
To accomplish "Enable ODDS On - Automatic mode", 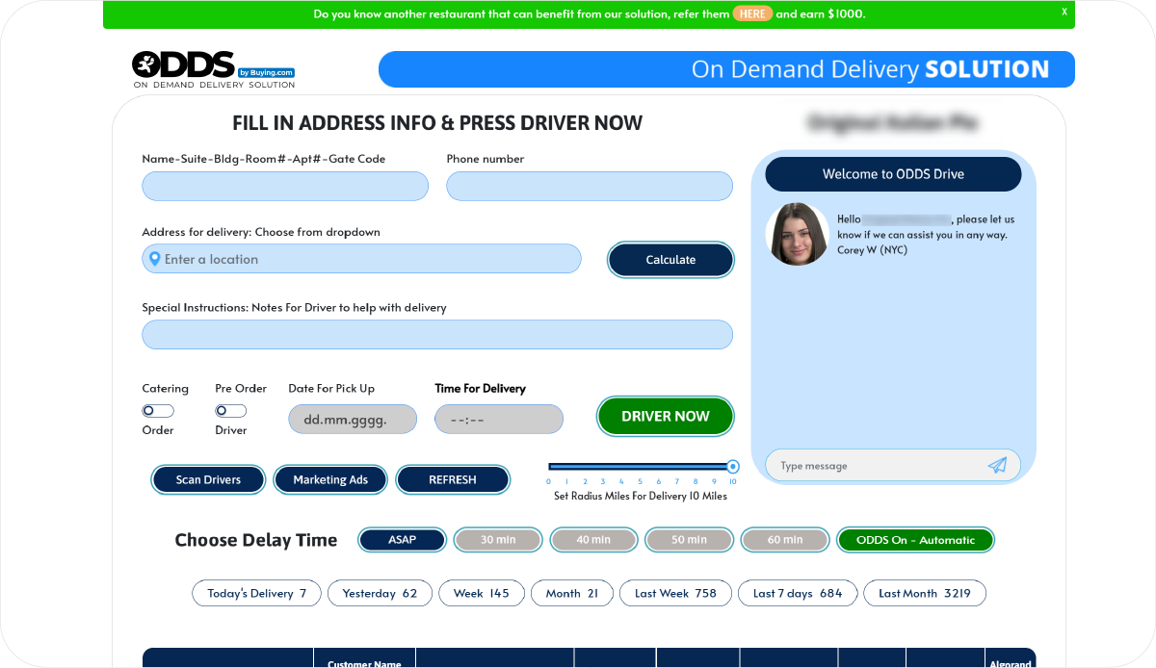I will click(x=915, y=540).
